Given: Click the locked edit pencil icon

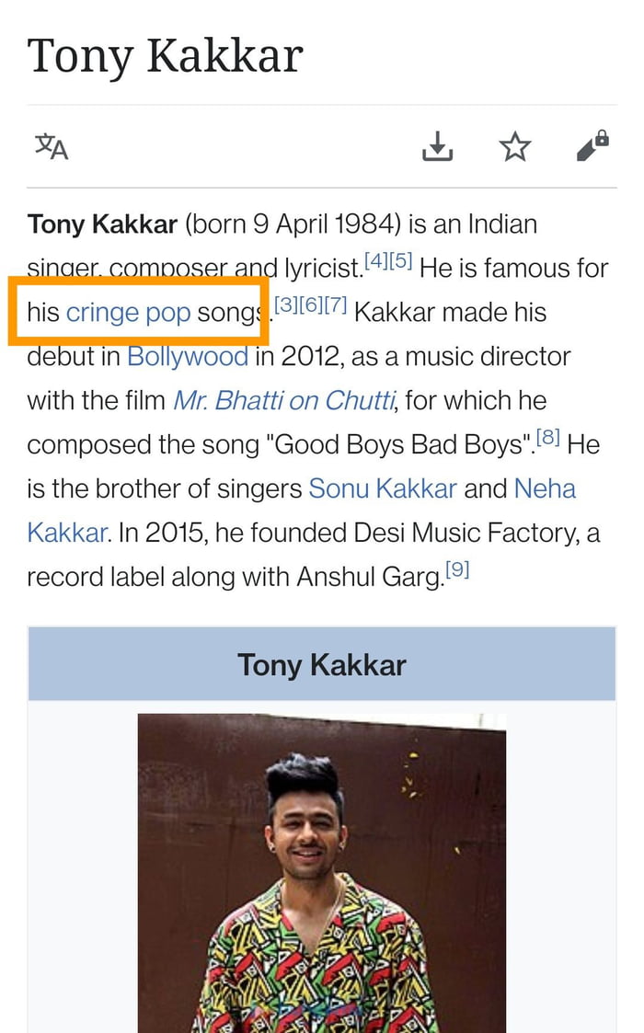Looking at the screenshot, I should [x=592, y=146].
